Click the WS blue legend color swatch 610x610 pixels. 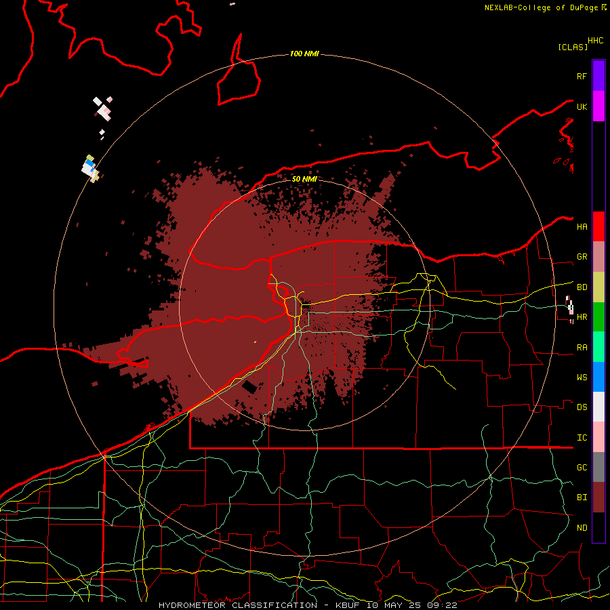(598, 377)
